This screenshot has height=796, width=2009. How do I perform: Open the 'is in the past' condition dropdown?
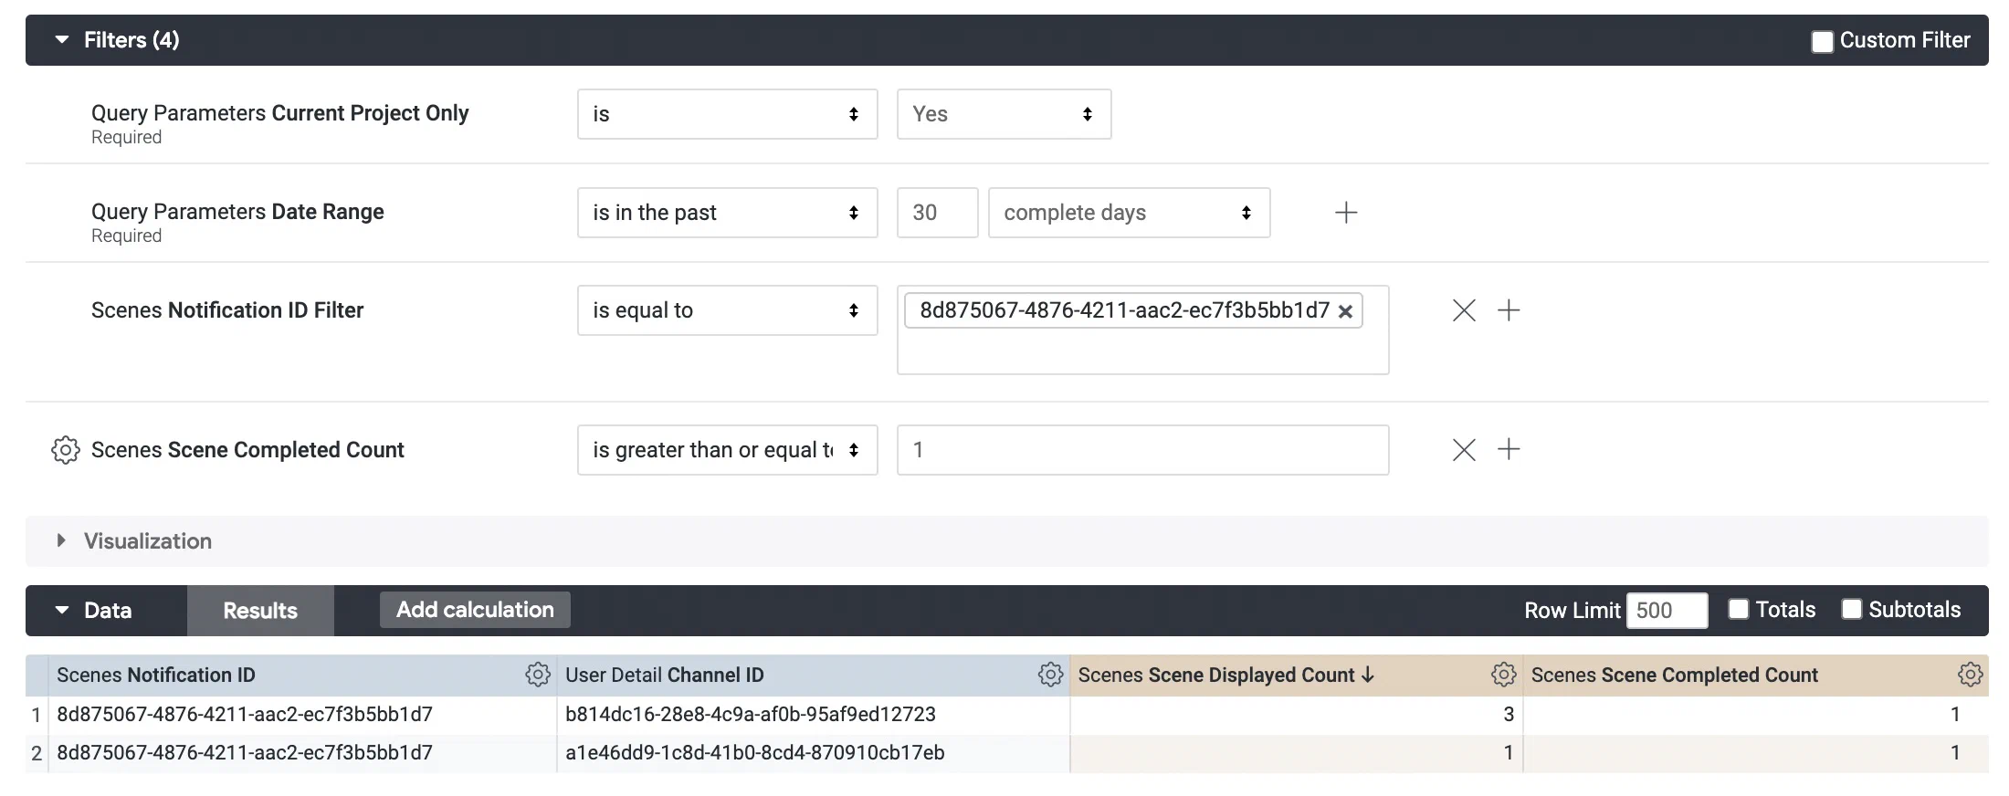(727, 213)
